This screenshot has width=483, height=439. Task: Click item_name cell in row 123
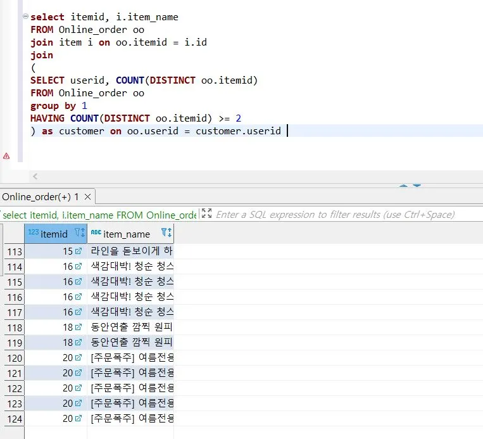coord(130,404)
